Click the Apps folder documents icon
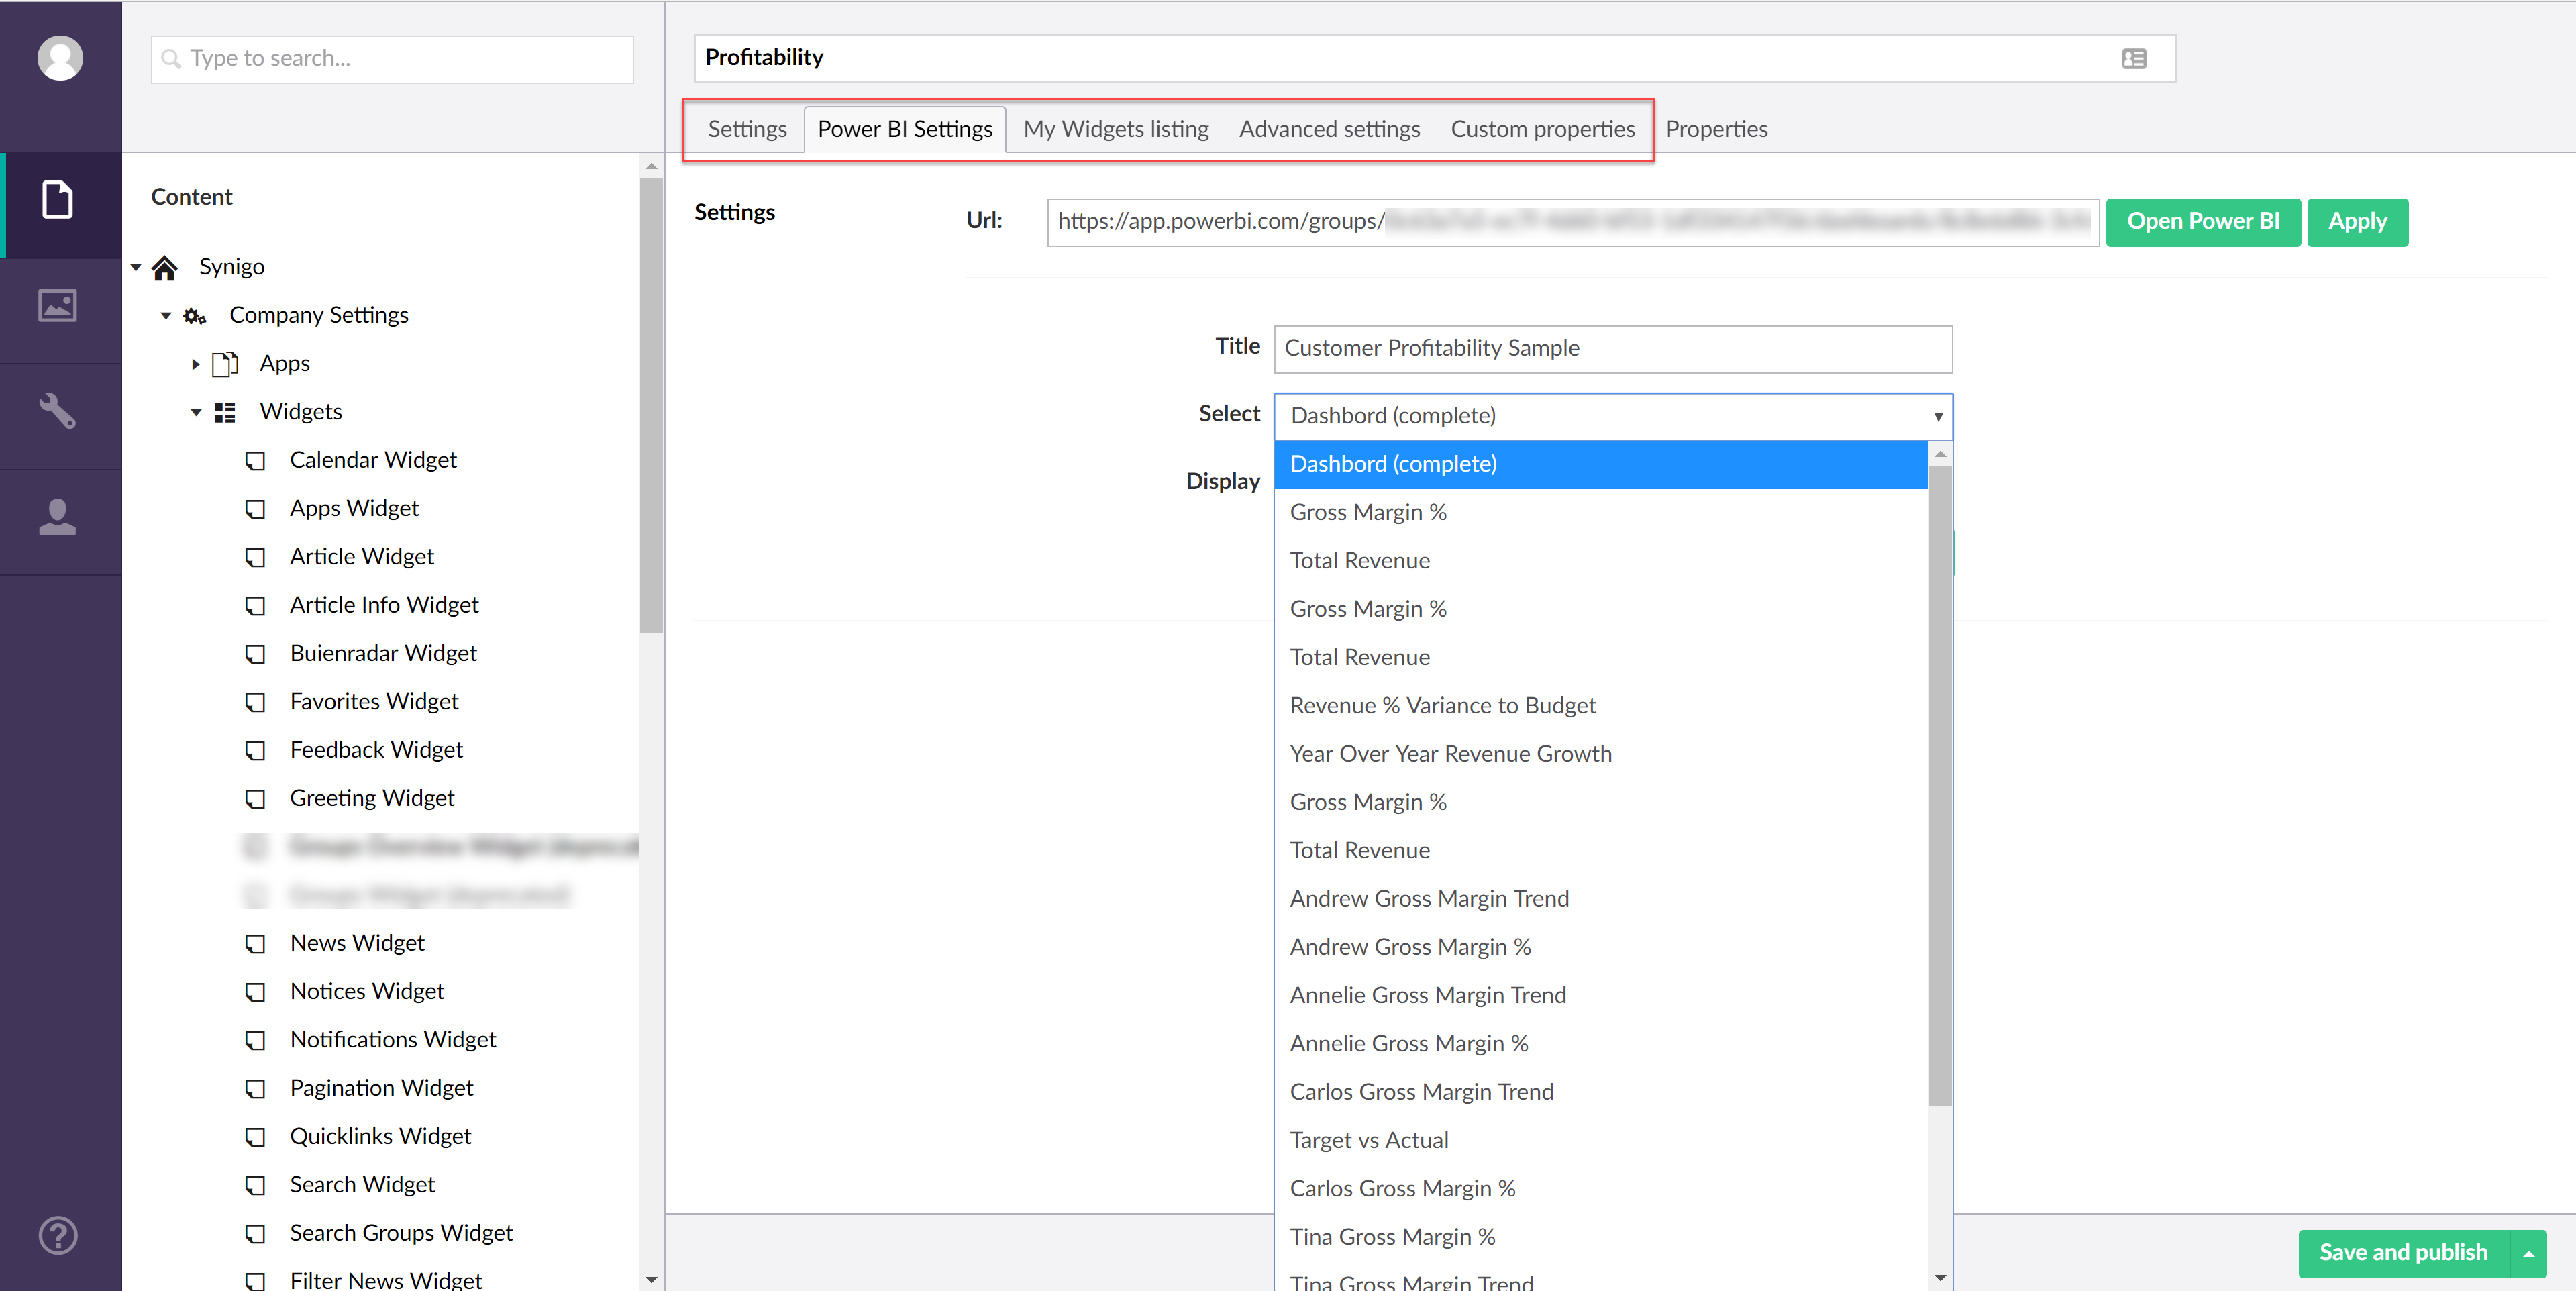Screen dimensions: 2576x1291 click(x=225, y=364)
